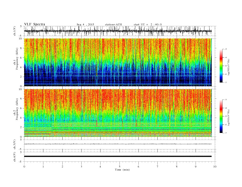Screen dimensions: 242x187
Task: Select the date text "Sep. 4, 2015"
Action: [85, 24]
